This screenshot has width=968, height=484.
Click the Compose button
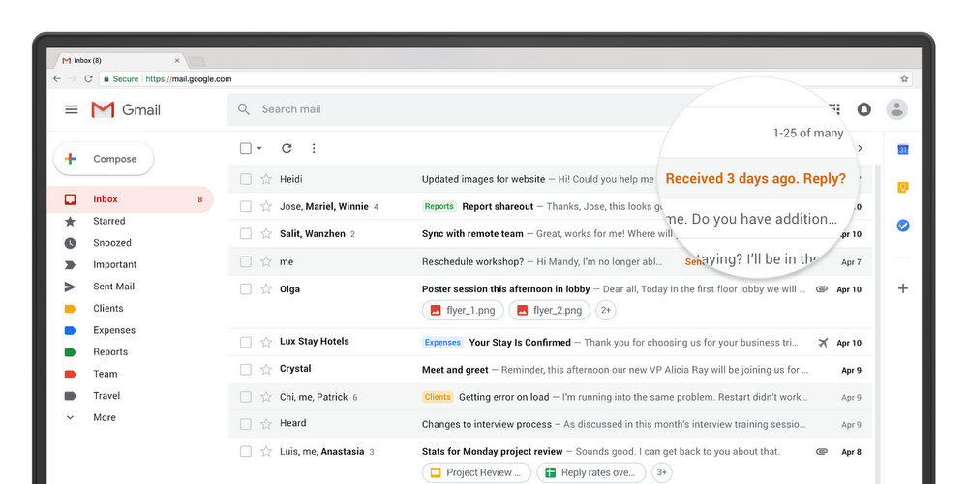click(104, 159)
